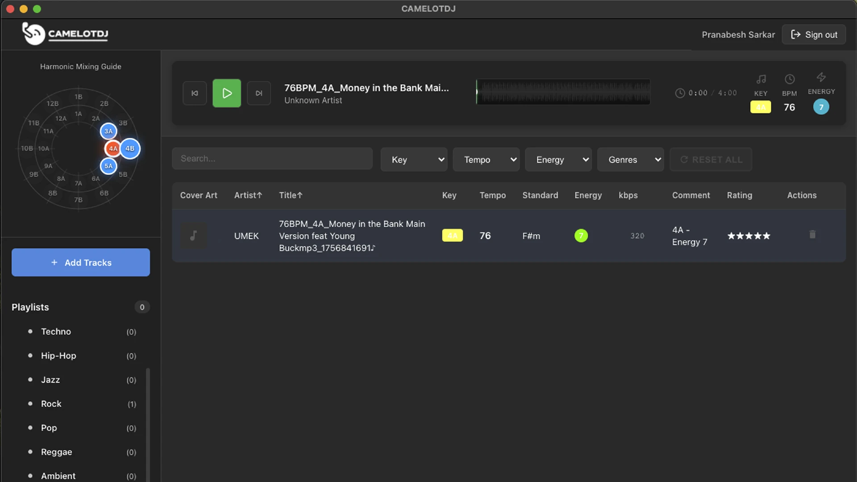Play the loaded track
The image size is (857, 482).
tap(227, 93)
